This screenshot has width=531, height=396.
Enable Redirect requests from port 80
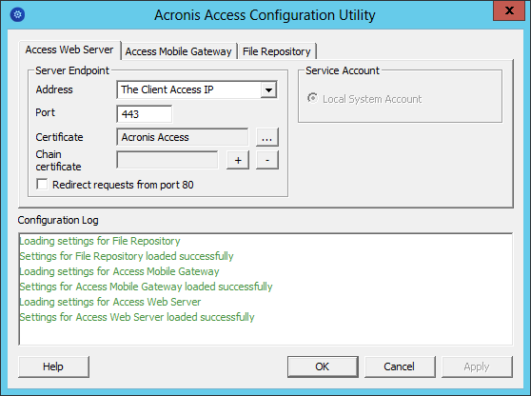click(42, 185)
